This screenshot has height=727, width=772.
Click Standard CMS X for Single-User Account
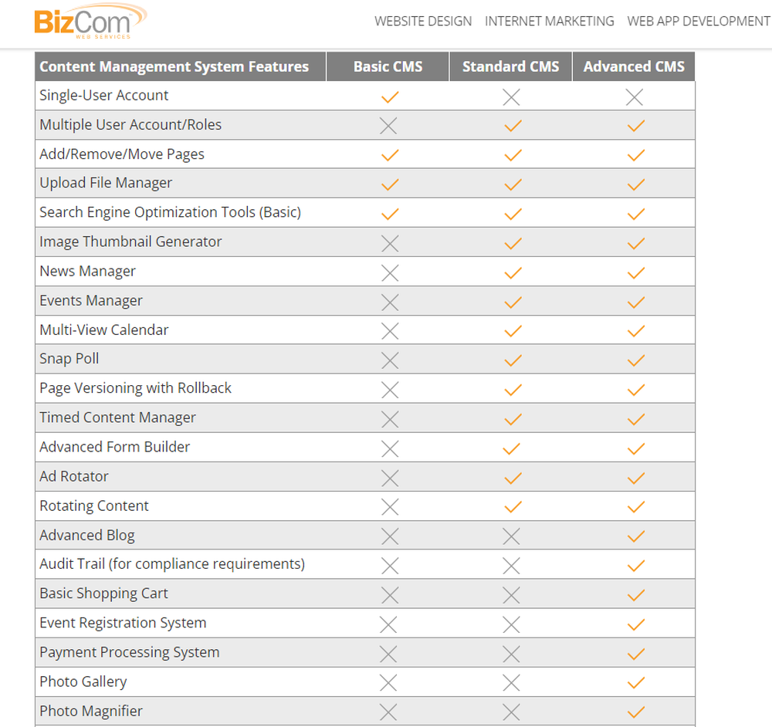511,96
